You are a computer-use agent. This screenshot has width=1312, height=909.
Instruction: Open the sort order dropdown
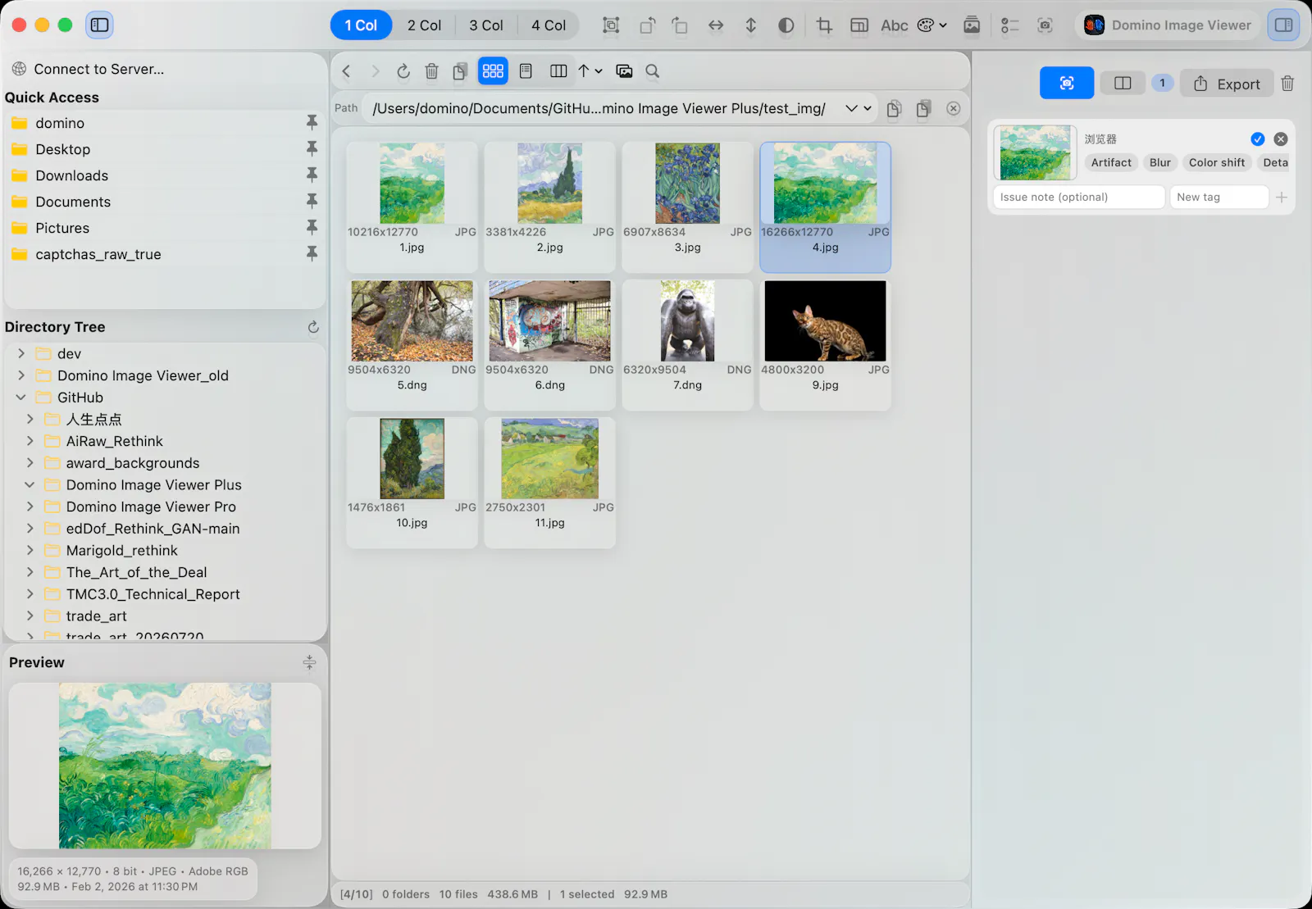(590, 71)
